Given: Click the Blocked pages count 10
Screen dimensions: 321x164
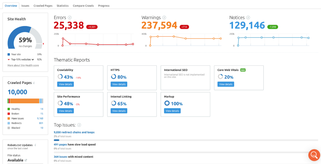Looking at the screenshot, I should pyautogui.click(x=42, y=128).
